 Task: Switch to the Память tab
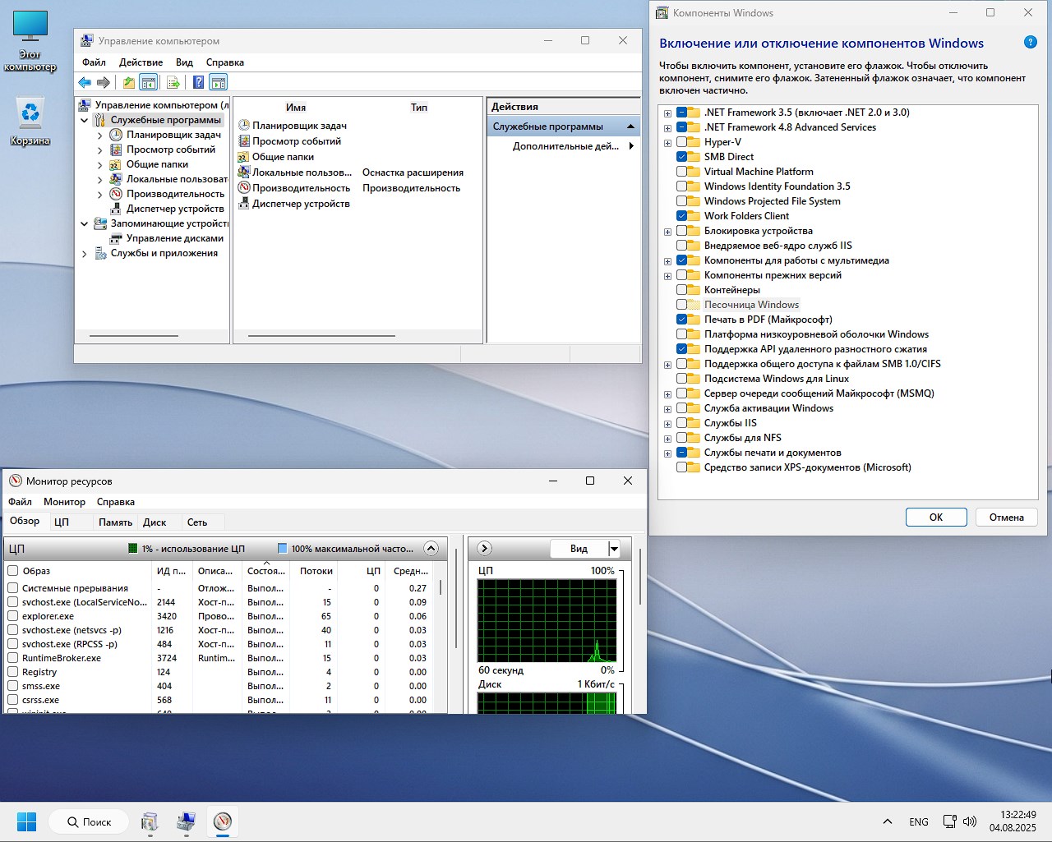pos(115,522)
